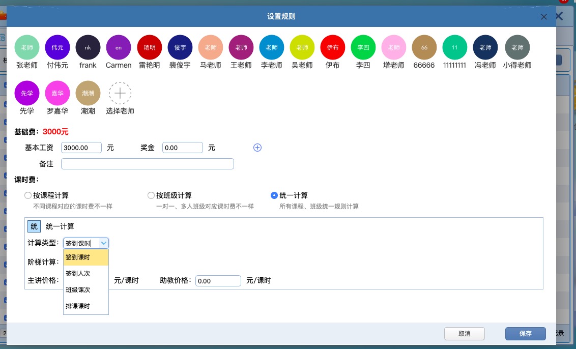The image size is (576, 349).
Task: Add another fee item with the plus icon
Action: [x=257, y=148]
